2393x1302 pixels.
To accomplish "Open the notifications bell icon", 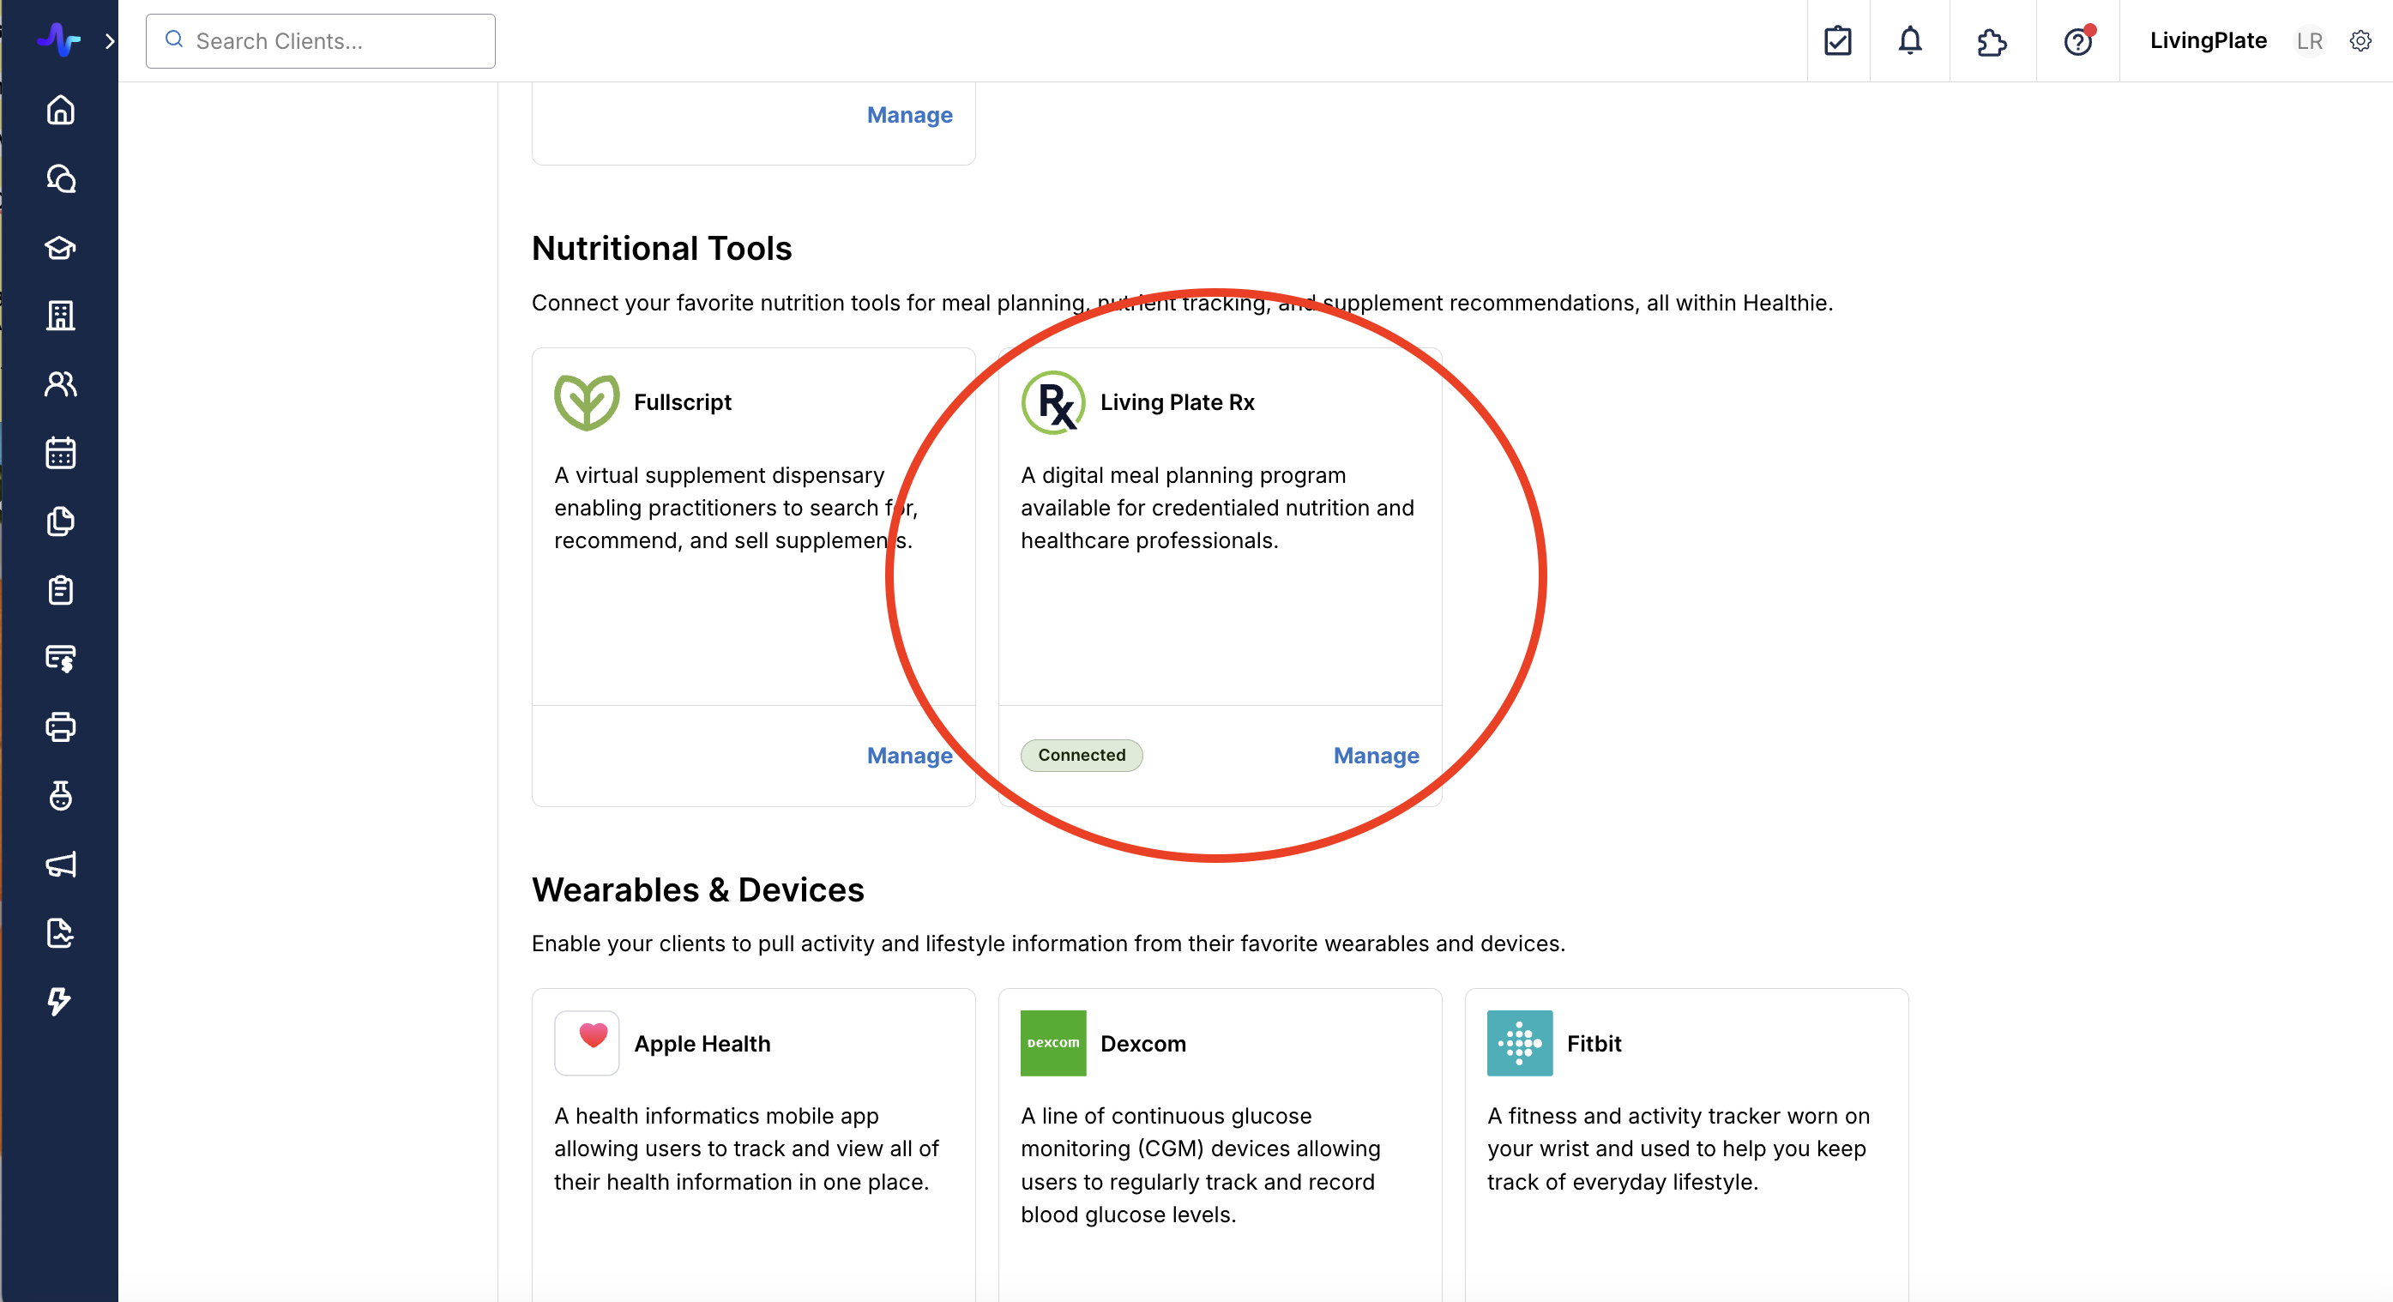I will (1909, 41).
